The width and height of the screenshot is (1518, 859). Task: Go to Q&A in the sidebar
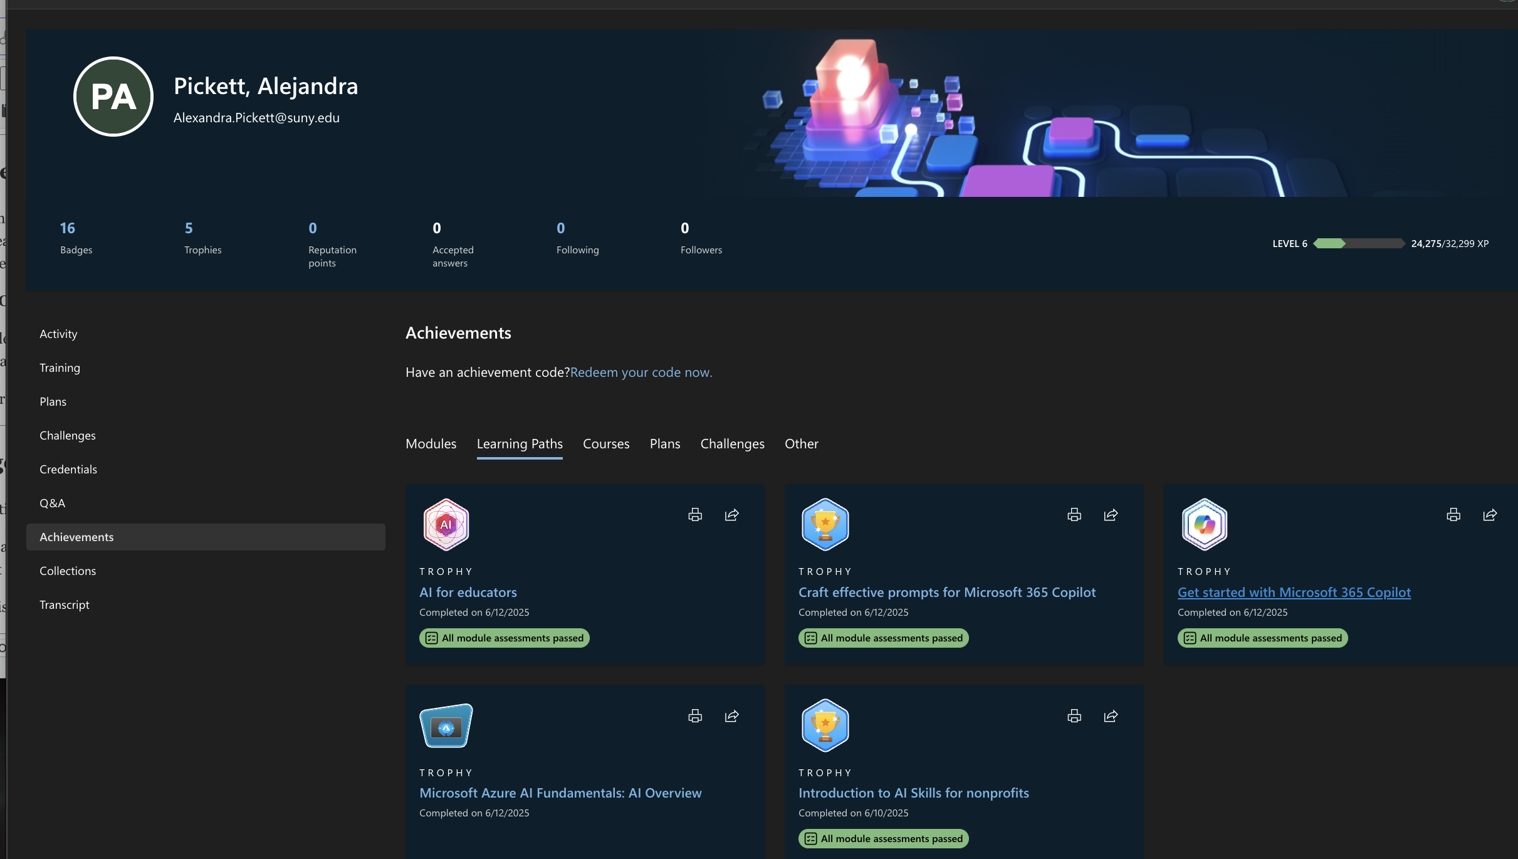pos(52,503)
